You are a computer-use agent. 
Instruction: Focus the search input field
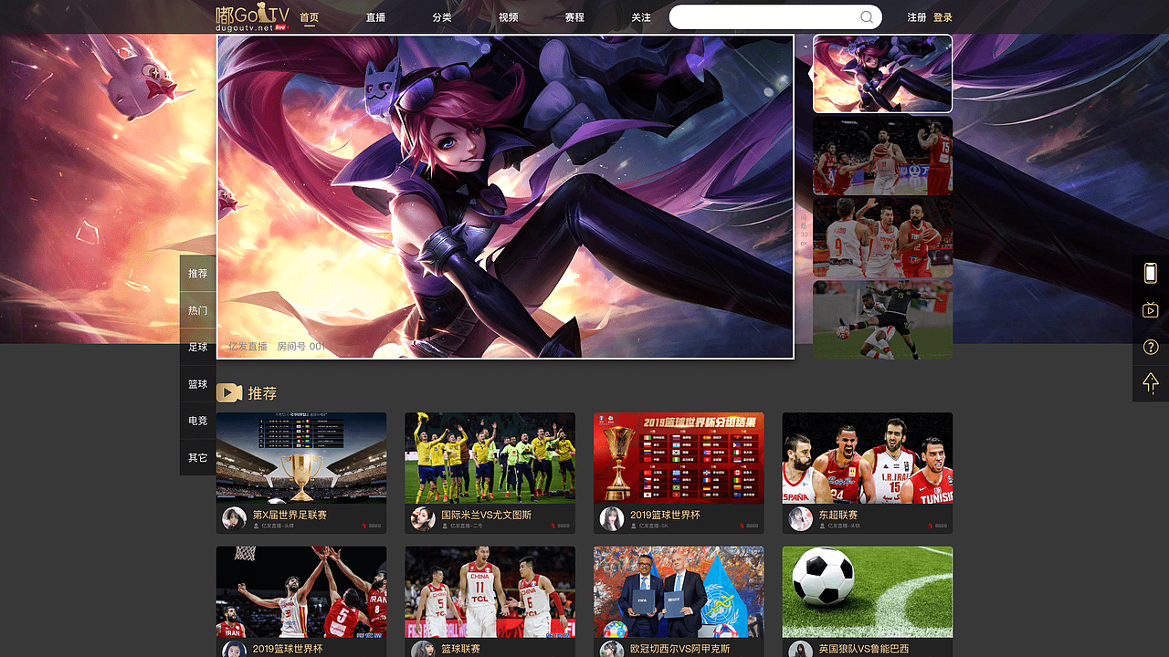click(x=775, y=17)
